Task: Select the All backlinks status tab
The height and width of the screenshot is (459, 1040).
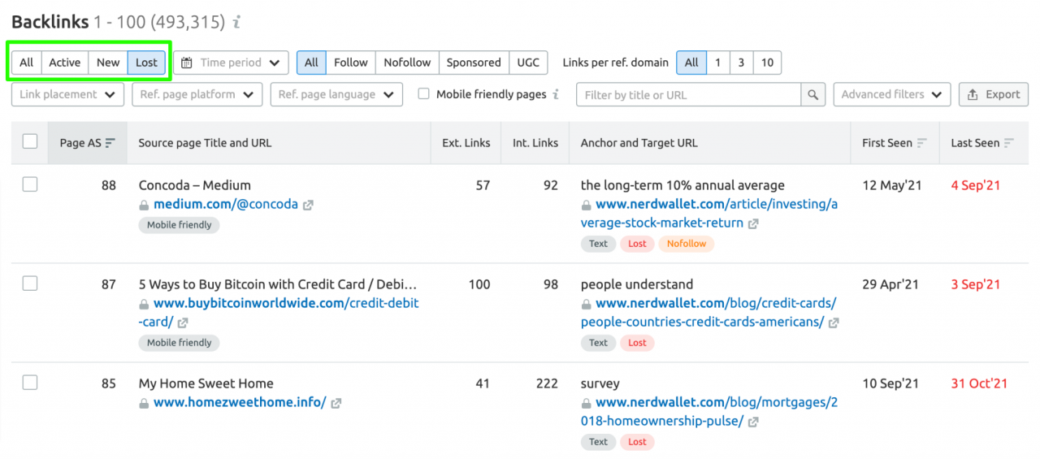Action: point(27,63)
